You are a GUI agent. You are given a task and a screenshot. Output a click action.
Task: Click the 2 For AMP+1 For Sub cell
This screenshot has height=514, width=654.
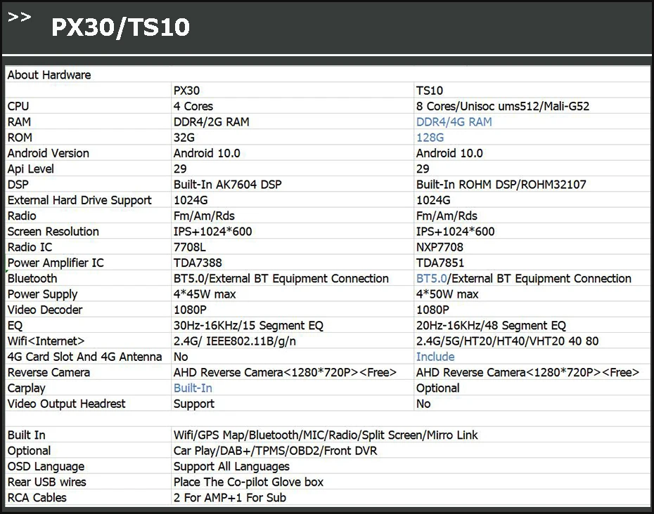pos(230,498)
